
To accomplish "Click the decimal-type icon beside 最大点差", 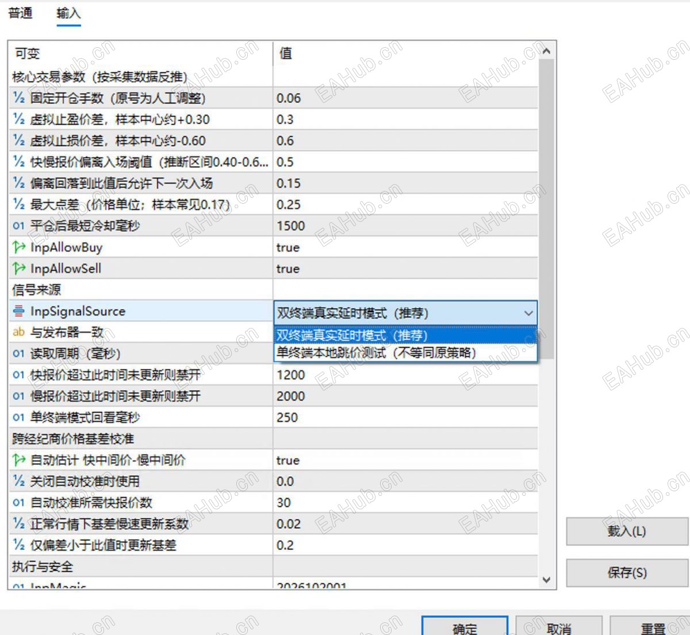I will coord(18,205).
